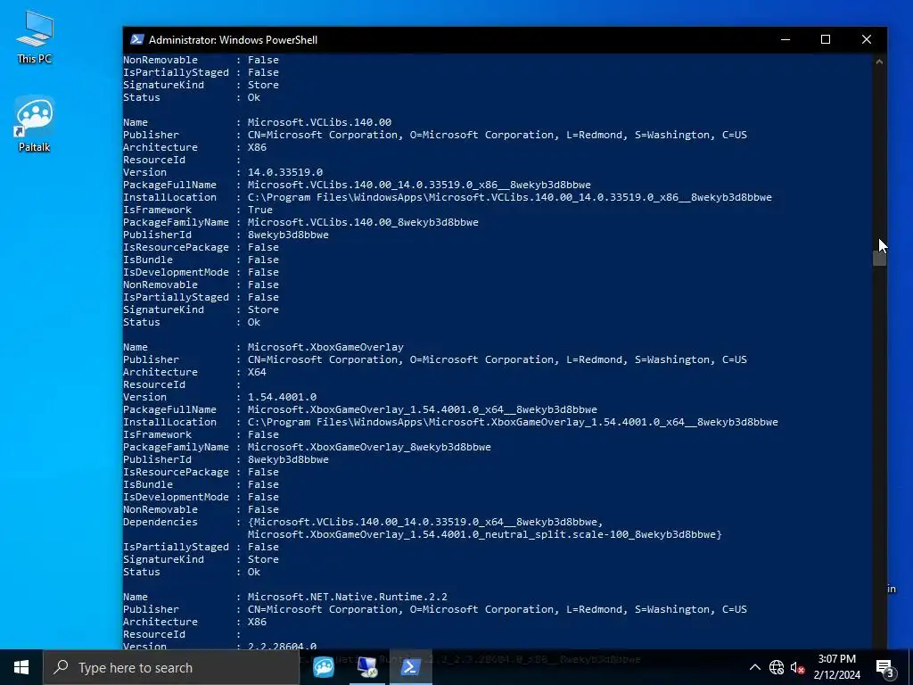Click the PowerShell vertical scrollbar thumb
This screenshot has width=913, height=685.
pyautogui.click(x=879, y=258)
